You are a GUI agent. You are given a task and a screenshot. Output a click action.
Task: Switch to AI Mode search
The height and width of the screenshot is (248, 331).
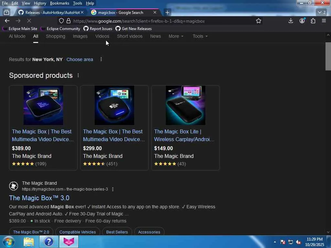pyautogui.click(x=17, y=36)
